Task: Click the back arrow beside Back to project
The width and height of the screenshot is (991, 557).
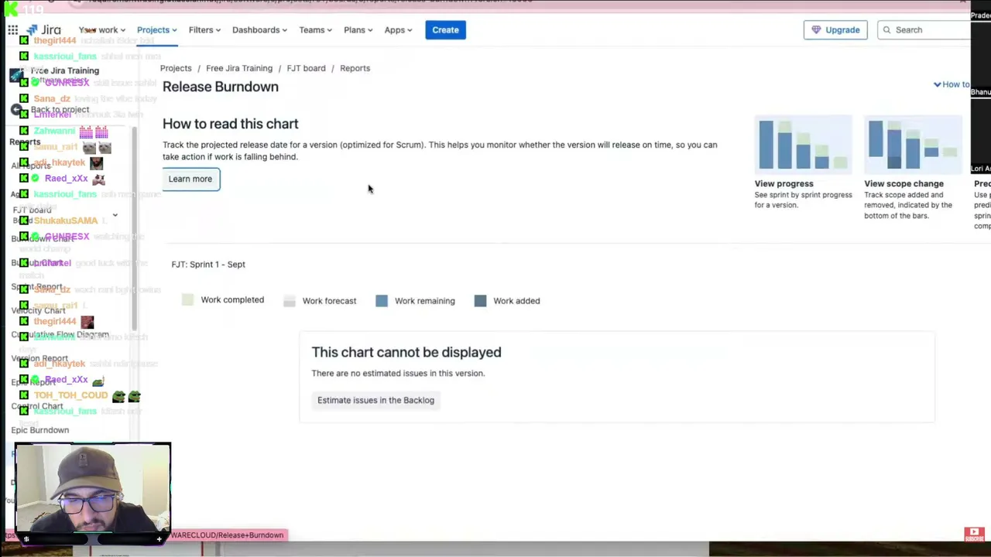Action: coord(16,110)
